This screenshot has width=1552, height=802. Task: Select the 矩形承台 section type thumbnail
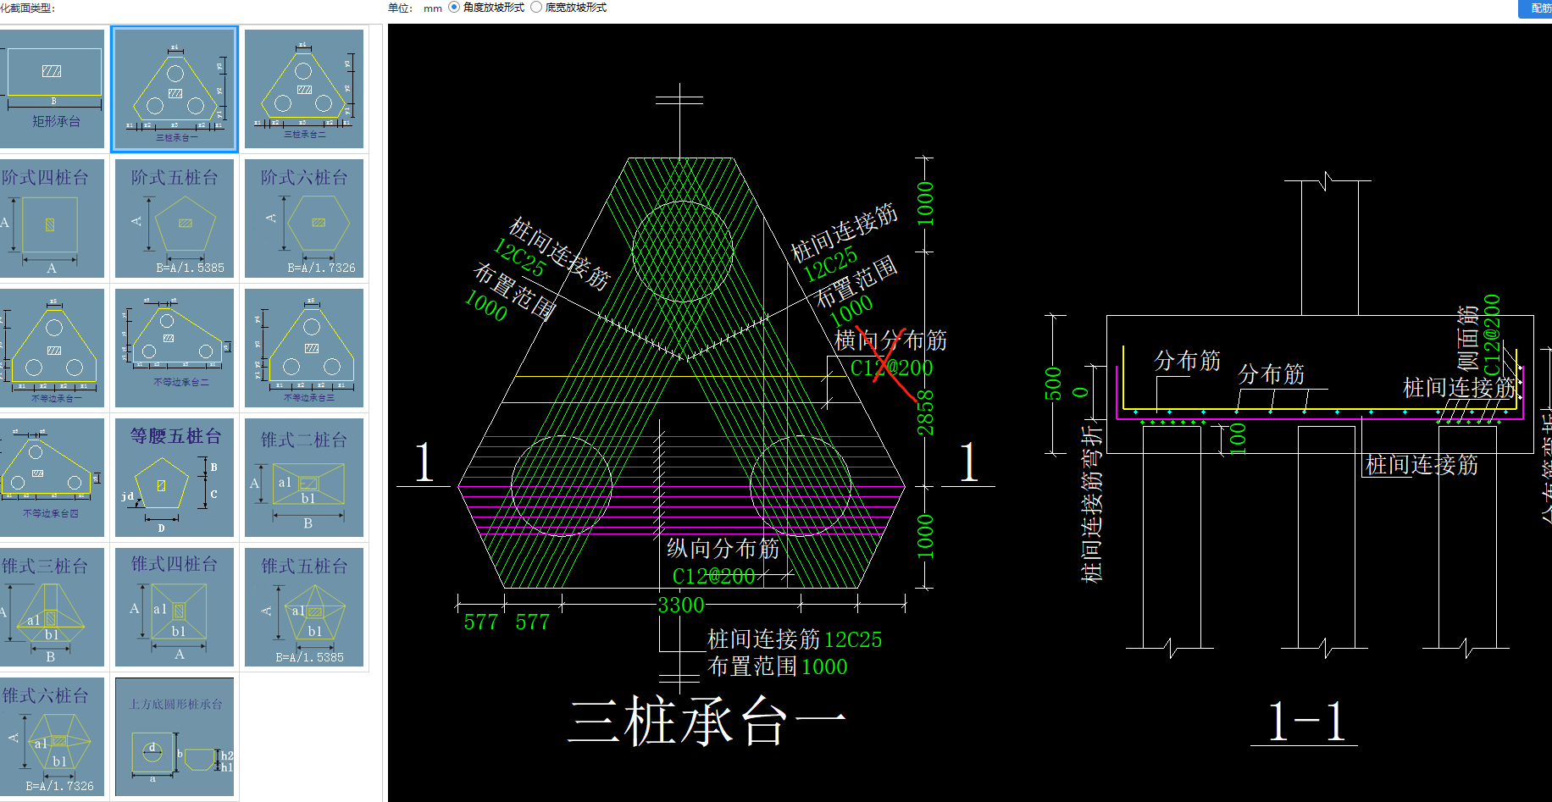point(52,89)
